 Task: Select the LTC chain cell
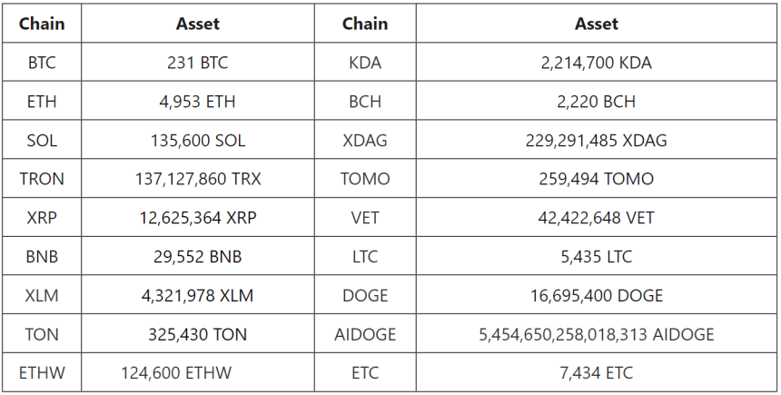coord(364,257)
